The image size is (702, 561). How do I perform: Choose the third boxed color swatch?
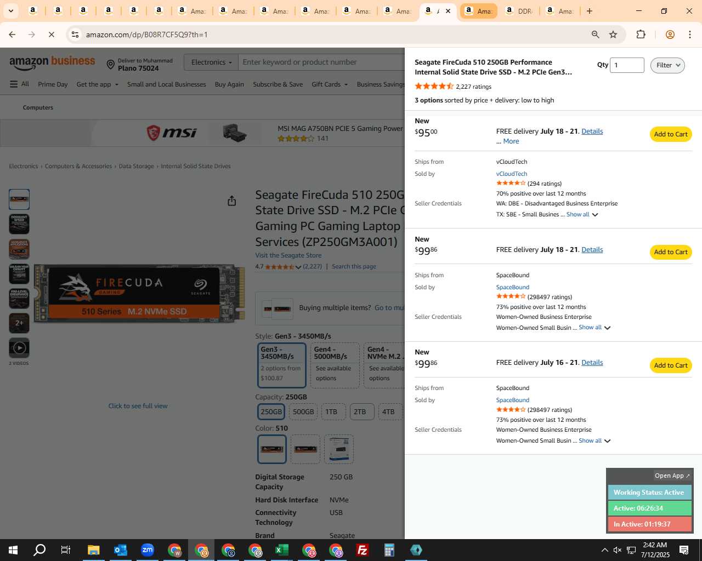pyautogui.click(x=339, y=449)
